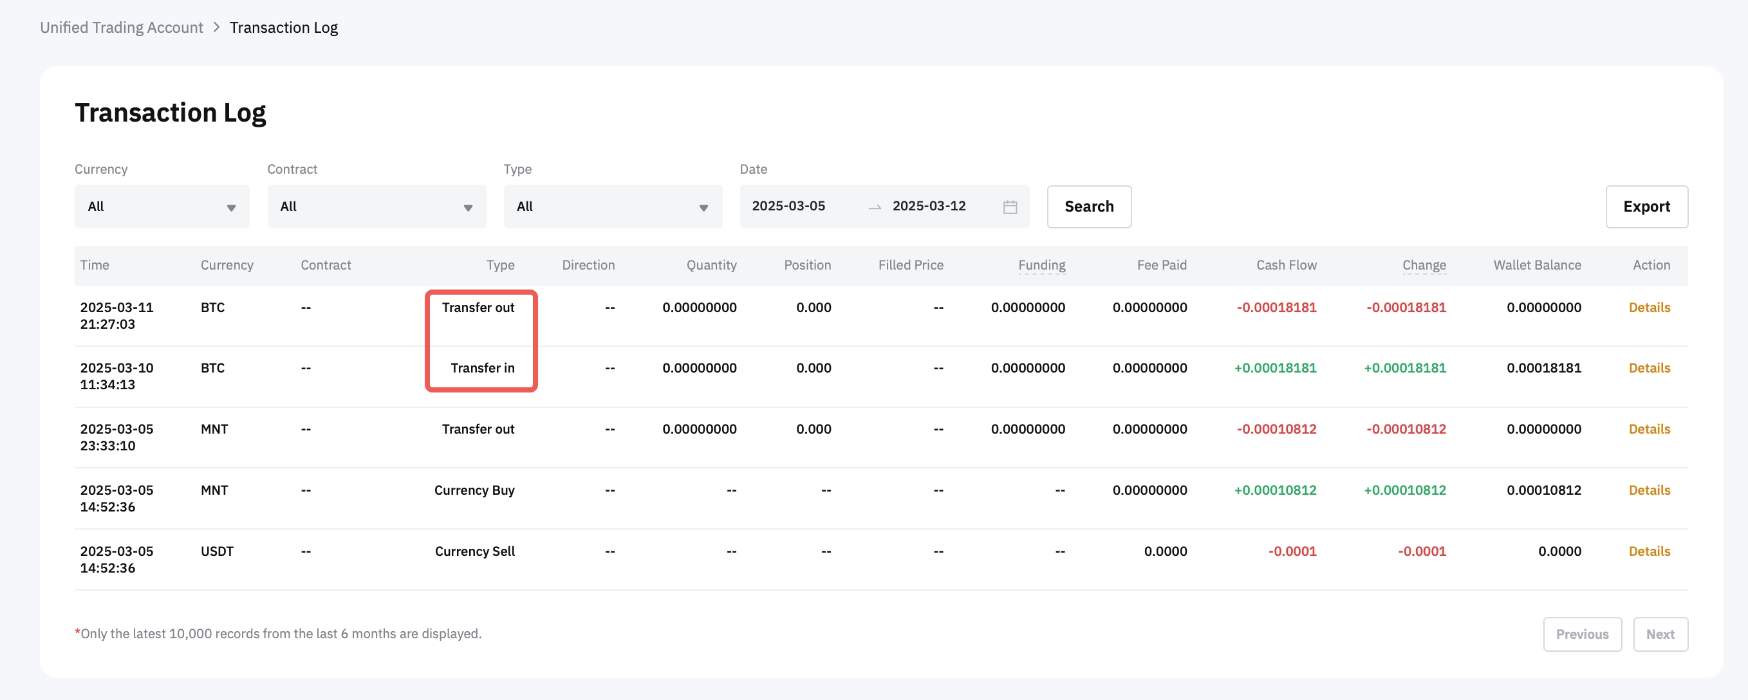
Task: Expand the Contract filter dropdown
Action: [x=376, y=207]
